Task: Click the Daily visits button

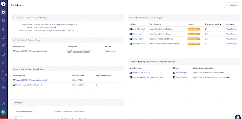Action: [232, 5]
